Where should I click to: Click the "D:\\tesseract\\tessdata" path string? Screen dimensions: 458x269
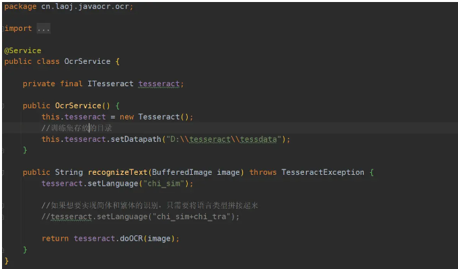click(x=223, y=139)
